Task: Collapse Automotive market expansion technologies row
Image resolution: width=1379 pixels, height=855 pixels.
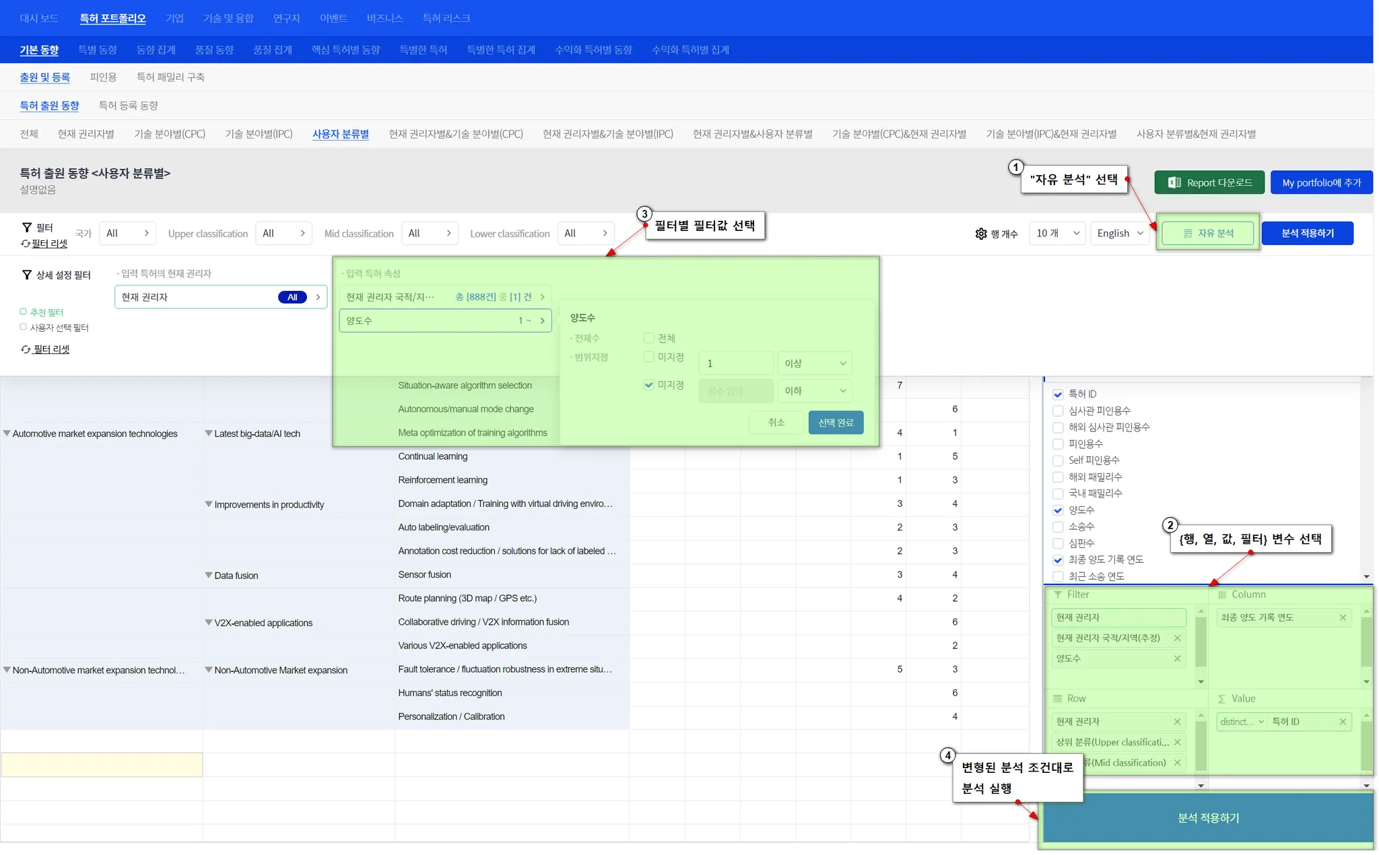Action: coord(7,434)
